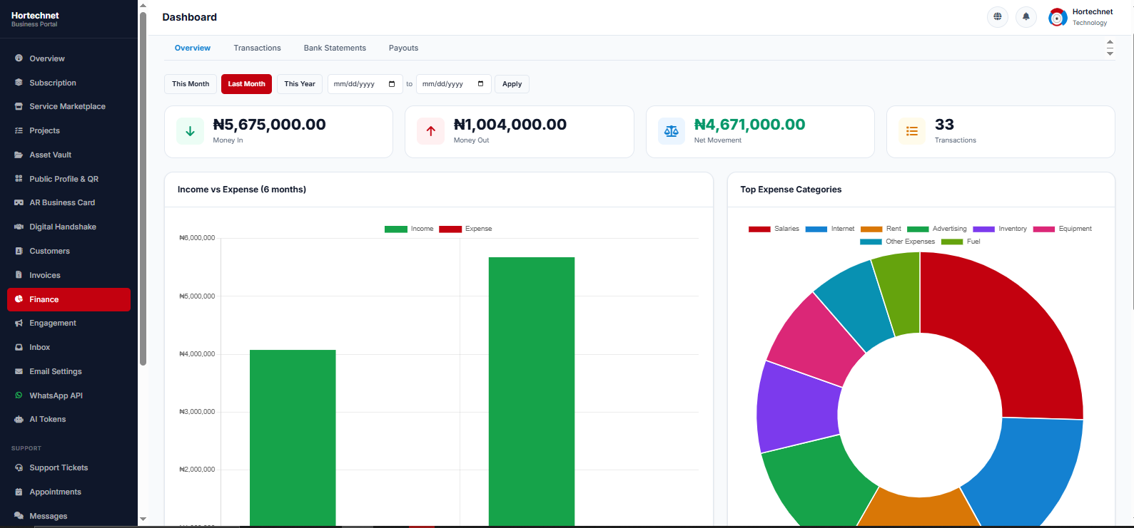This screenshot has width=1134, height=528.
Task: Filter by This Month
Action: 191,84
